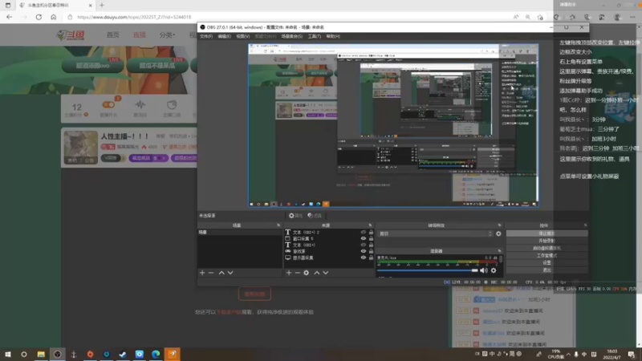Screen dimensions: 642x361
Task: Open OBS Studio from the taskbar
Action: [57, 355]
